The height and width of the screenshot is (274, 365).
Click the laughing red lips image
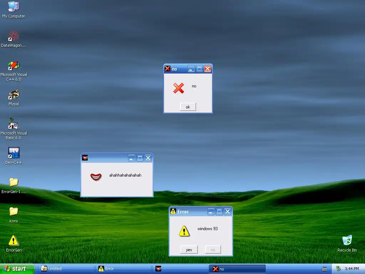pos(96,177)
